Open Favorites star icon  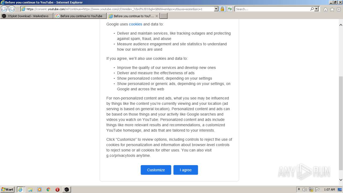coord(332,9)
